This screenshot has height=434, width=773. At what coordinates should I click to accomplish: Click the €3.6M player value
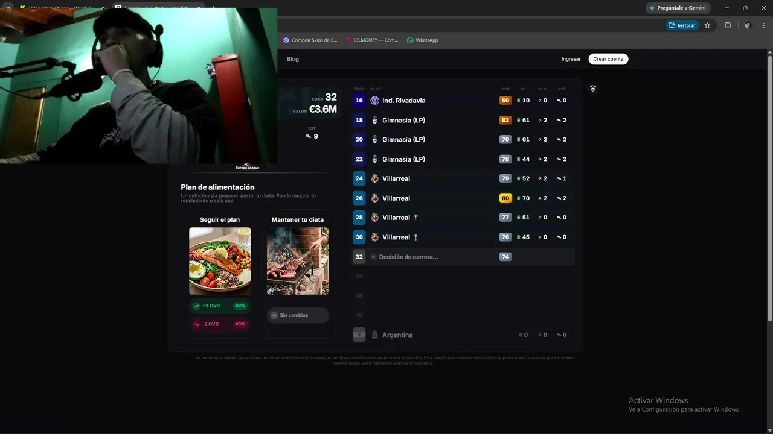point(322,109)
